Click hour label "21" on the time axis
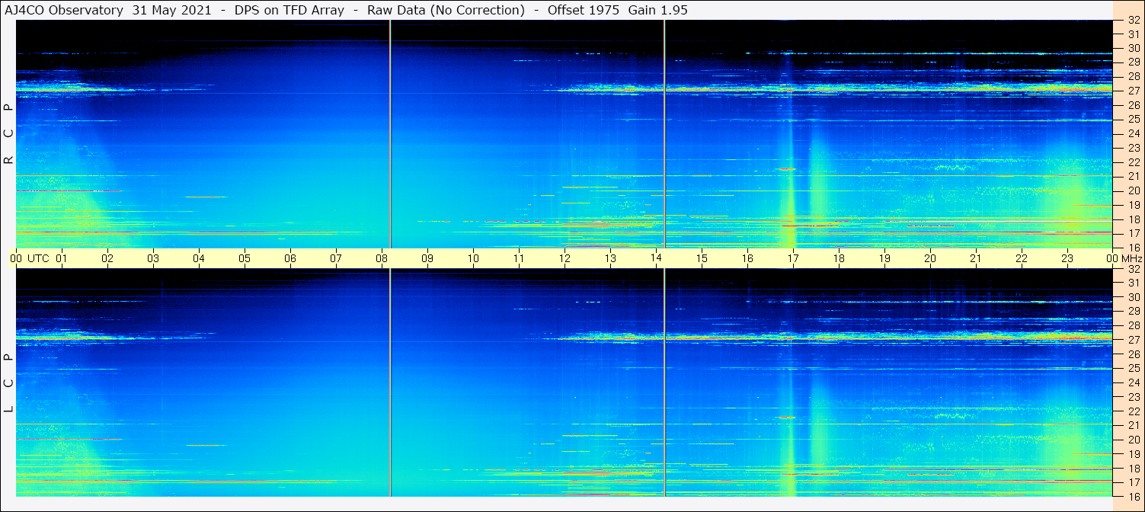The height and width of the screenshot is (512, 1145). coord(976,258)
